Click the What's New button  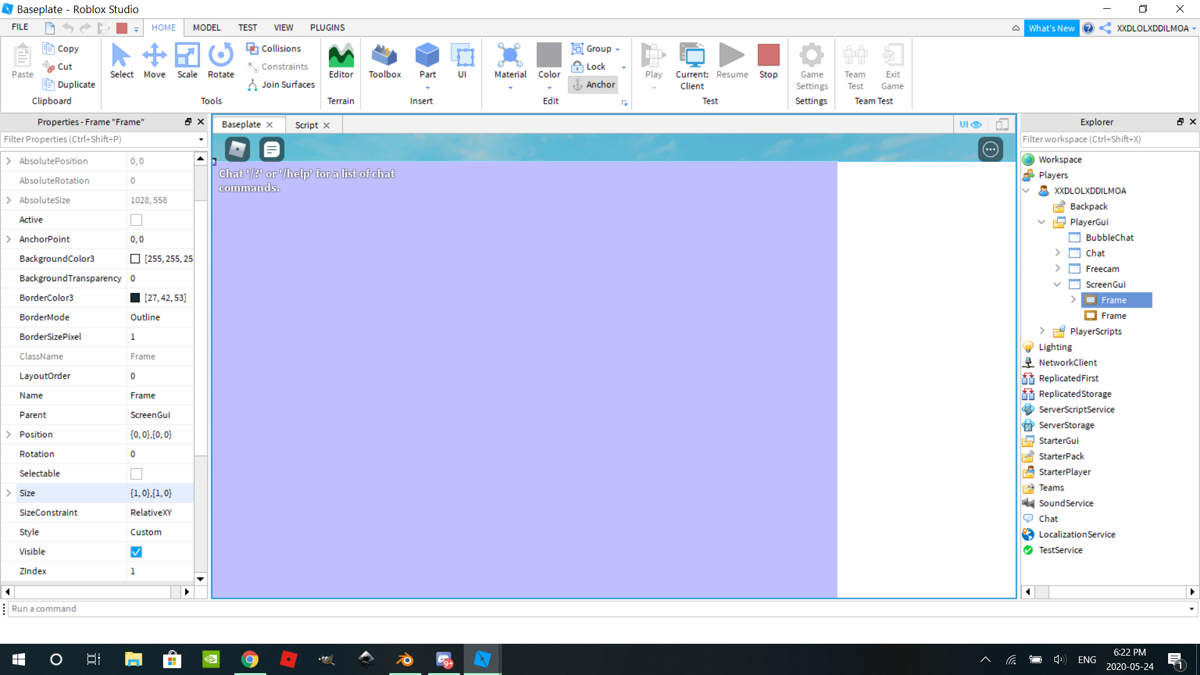(1051, 28)
